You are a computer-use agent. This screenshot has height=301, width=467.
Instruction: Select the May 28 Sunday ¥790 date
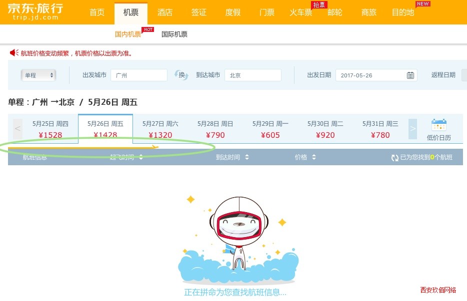215,129
